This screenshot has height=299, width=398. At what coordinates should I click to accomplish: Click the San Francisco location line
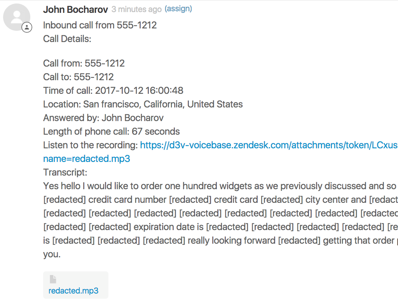click(x=143, y=104)
